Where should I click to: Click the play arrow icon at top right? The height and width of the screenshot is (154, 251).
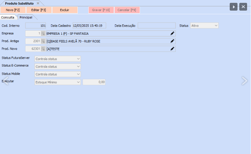(x=233, y=7)
